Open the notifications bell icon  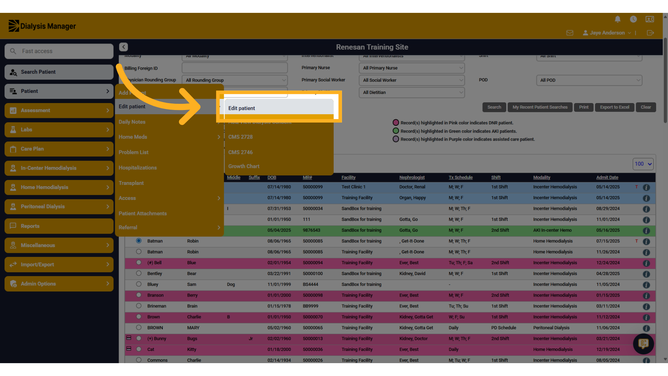tap(618, 19)
